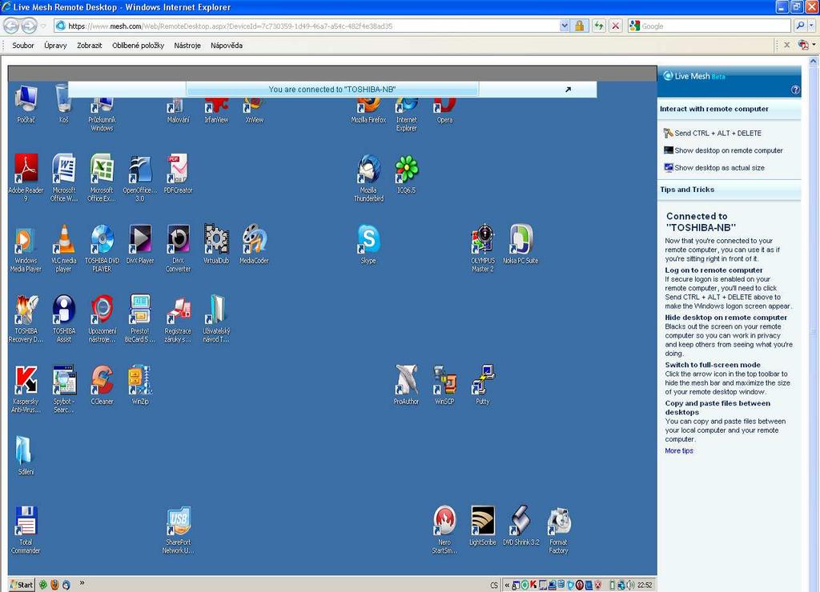Open DVD Shrink 3.2 shortcut

point(521,526)
